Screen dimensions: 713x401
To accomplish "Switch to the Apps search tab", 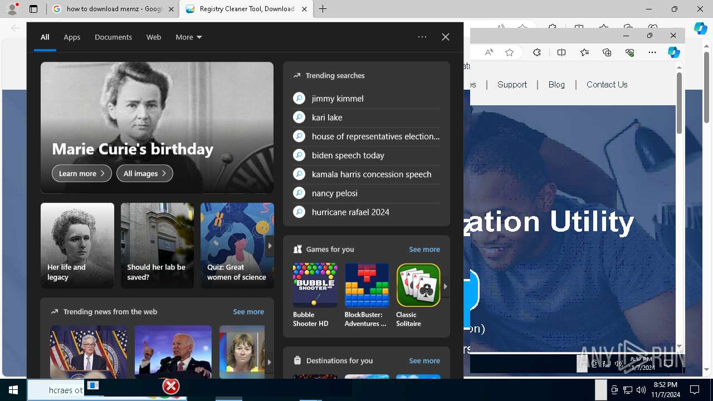I will coord(72,37).
